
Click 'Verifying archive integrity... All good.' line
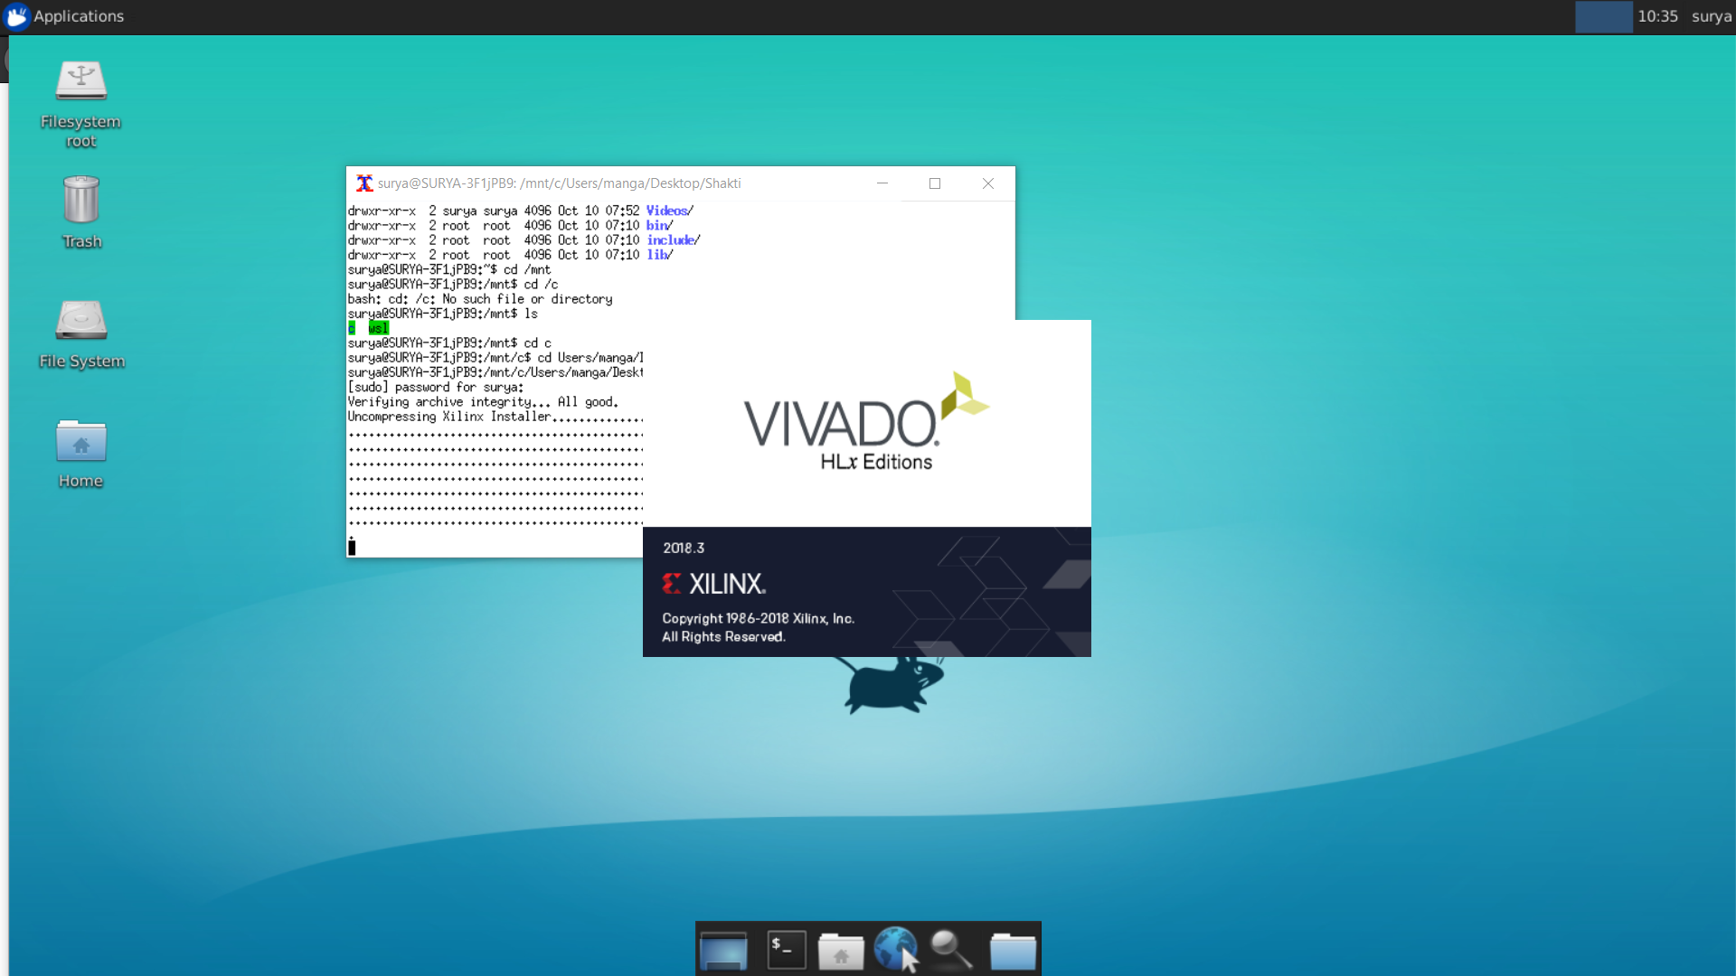[484, 402]
